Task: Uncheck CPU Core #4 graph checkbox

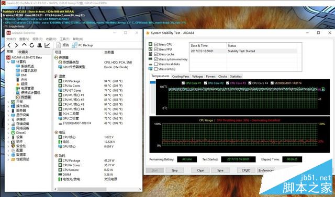Action: (x=250, y=83)
